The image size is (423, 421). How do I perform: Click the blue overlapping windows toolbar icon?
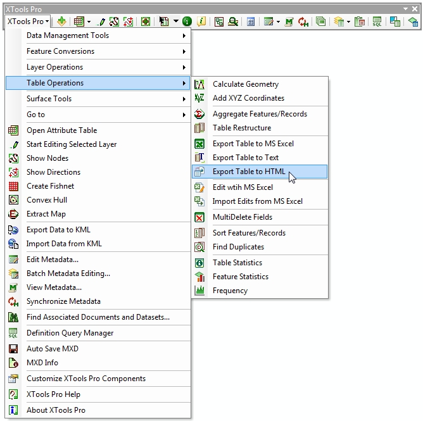point(395,22)
